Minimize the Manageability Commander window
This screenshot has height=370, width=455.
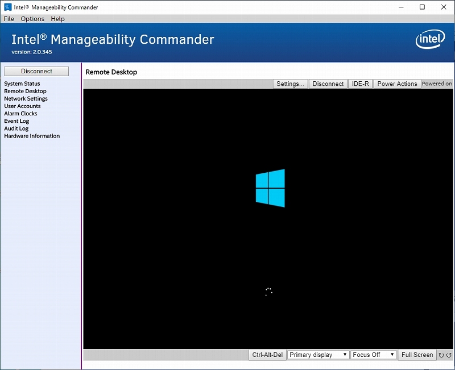[401, 7]
